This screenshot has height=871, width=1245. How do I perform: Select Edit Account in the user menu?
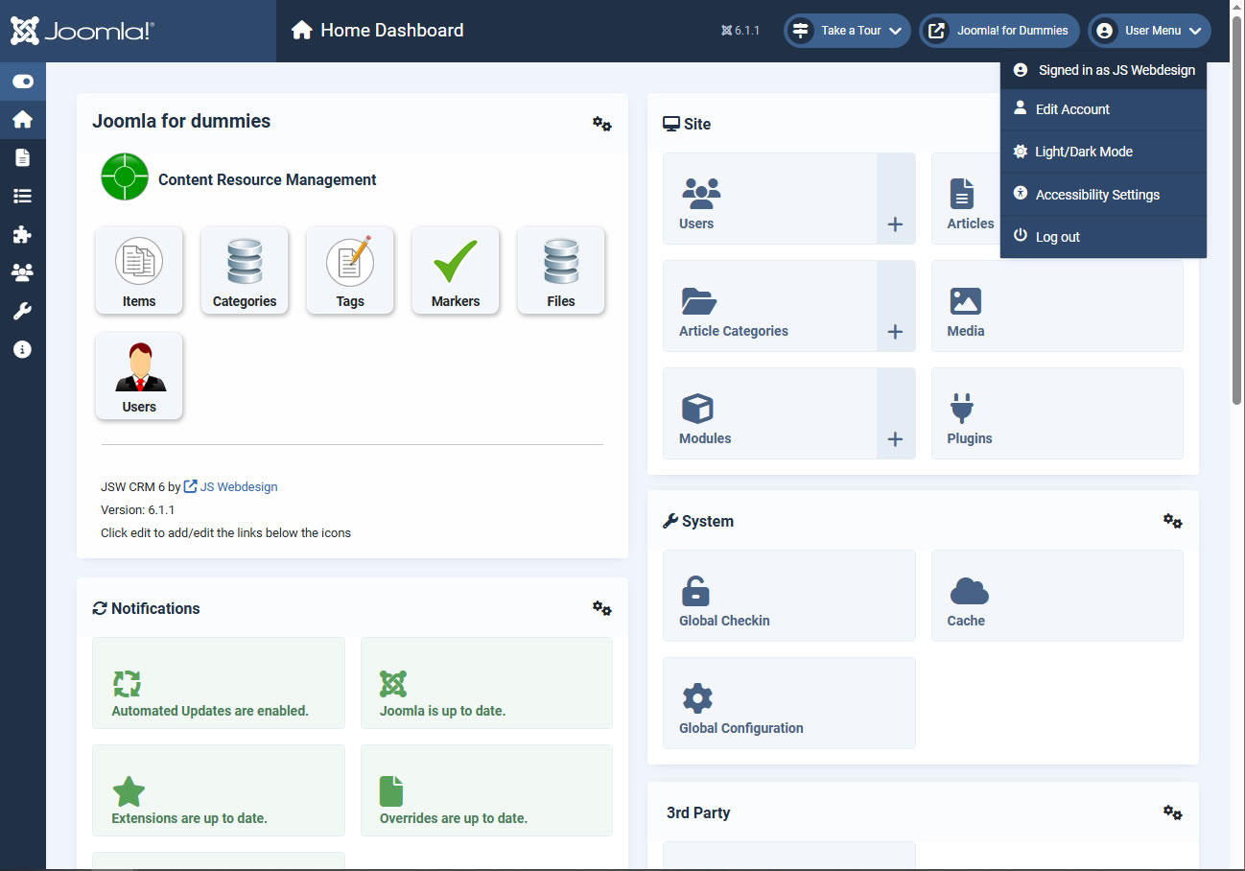tap(1103, 109)
